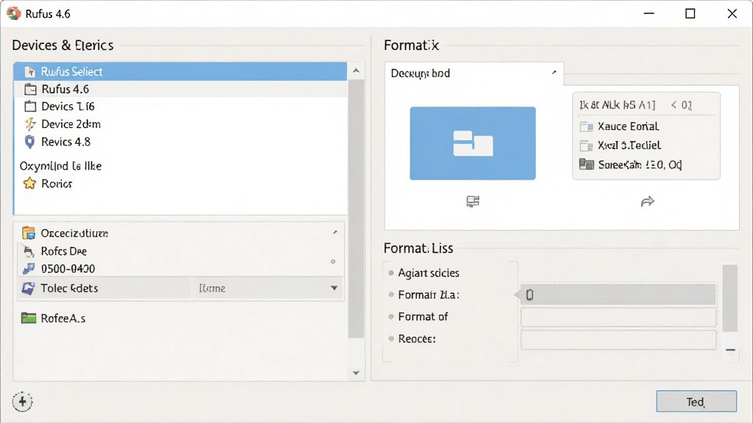The image size is (753, 423).
Task: Select the Devics 1.f6 list entry
Action: pos(181,106)
